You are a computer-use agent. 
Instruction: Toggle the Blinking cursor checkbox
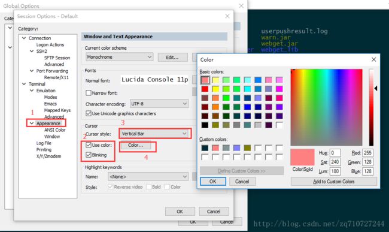(x=89, y=155)
